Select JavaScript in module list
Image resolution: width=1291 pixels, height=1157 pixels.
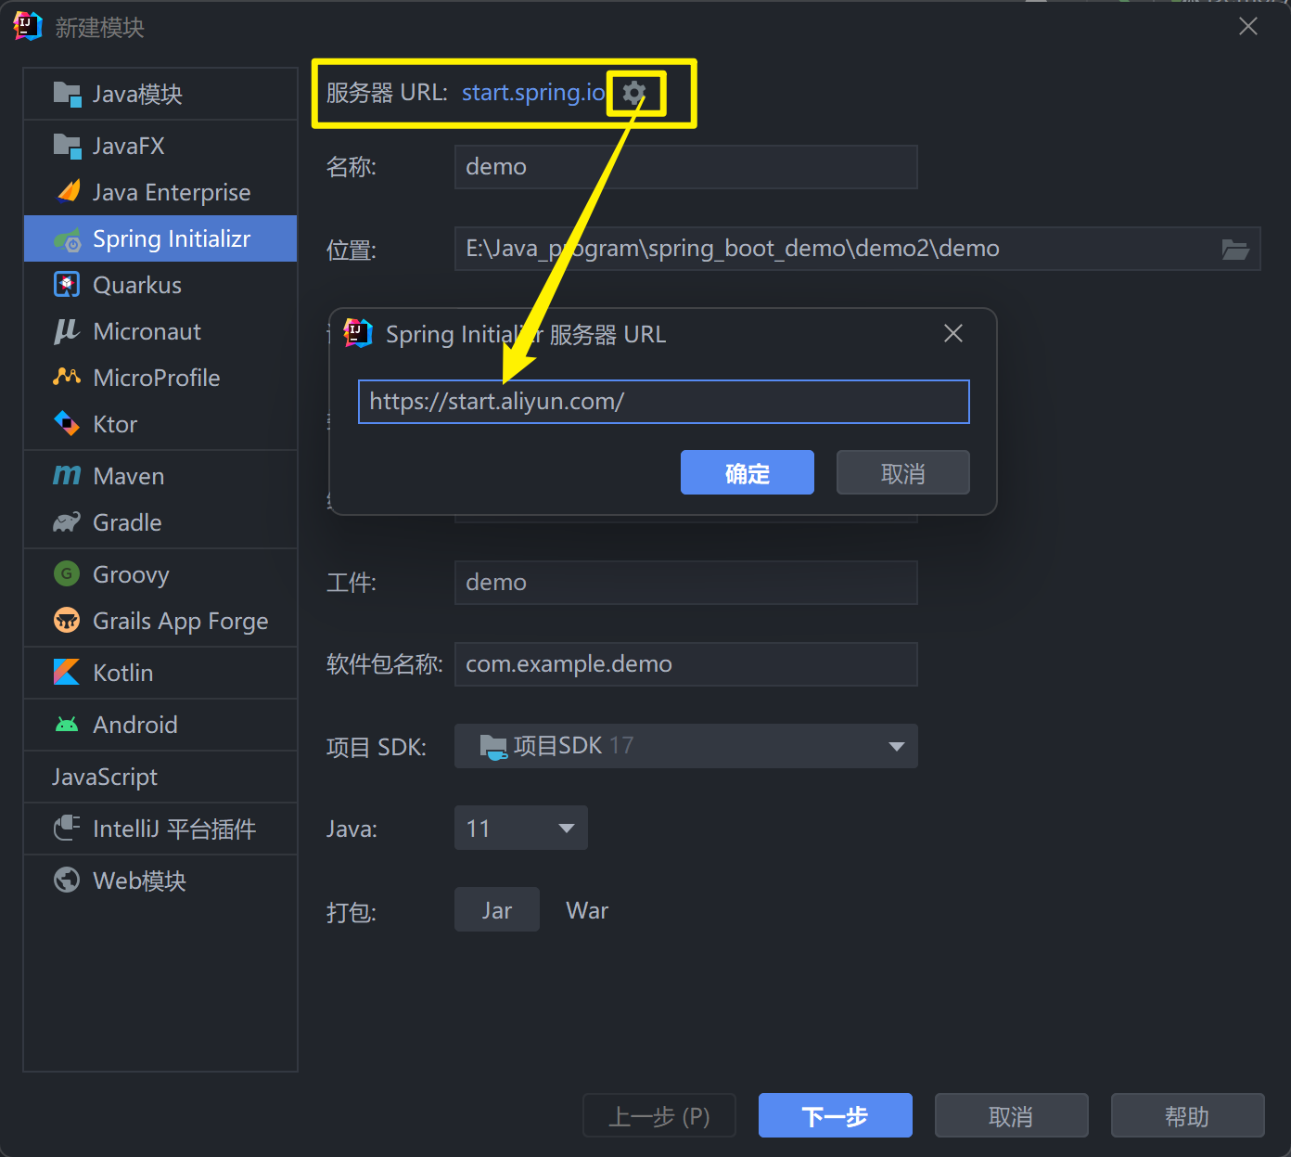click(x=160, y=777)
